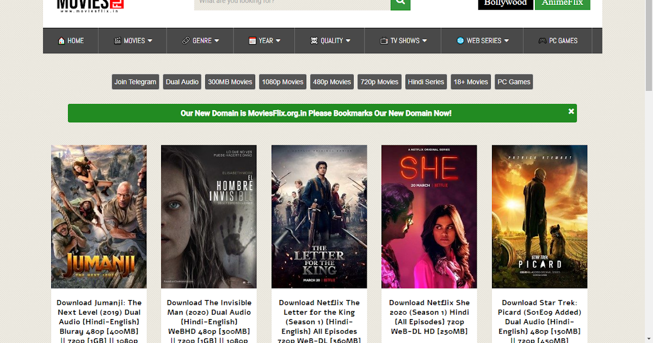Screen dimensions: 653x343
Task: Open the WEB SERIES menu label
Action: click(x=484, y=41)
